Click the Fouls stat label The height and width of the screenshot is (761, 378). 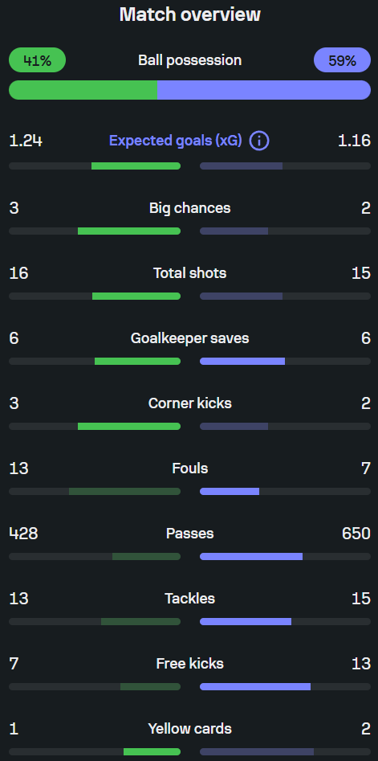point(190,468)
